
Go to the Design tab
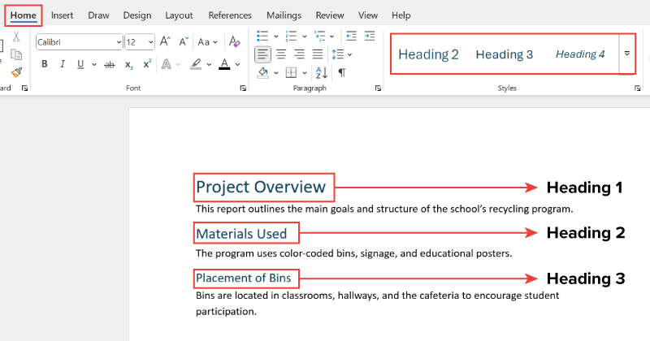pyautogui.click(x=137, y=15)
